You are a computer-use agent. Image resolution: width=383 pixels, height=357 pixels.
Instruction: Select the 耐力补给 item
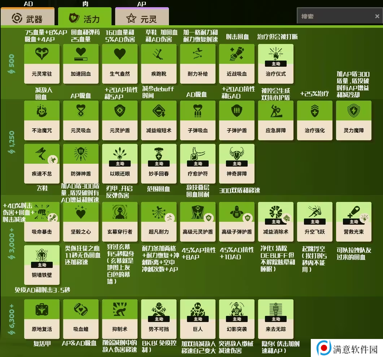[x=198, y=64]
